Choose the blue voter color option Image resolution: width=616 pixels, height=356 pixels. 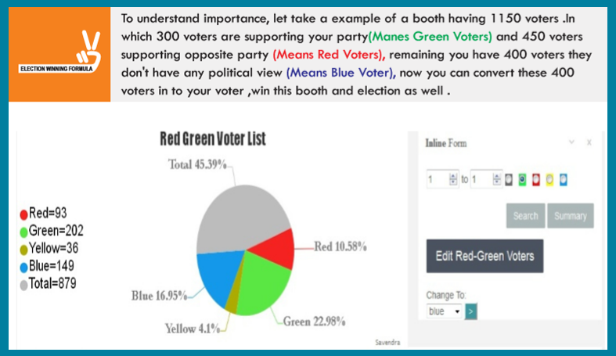(564, 179)
